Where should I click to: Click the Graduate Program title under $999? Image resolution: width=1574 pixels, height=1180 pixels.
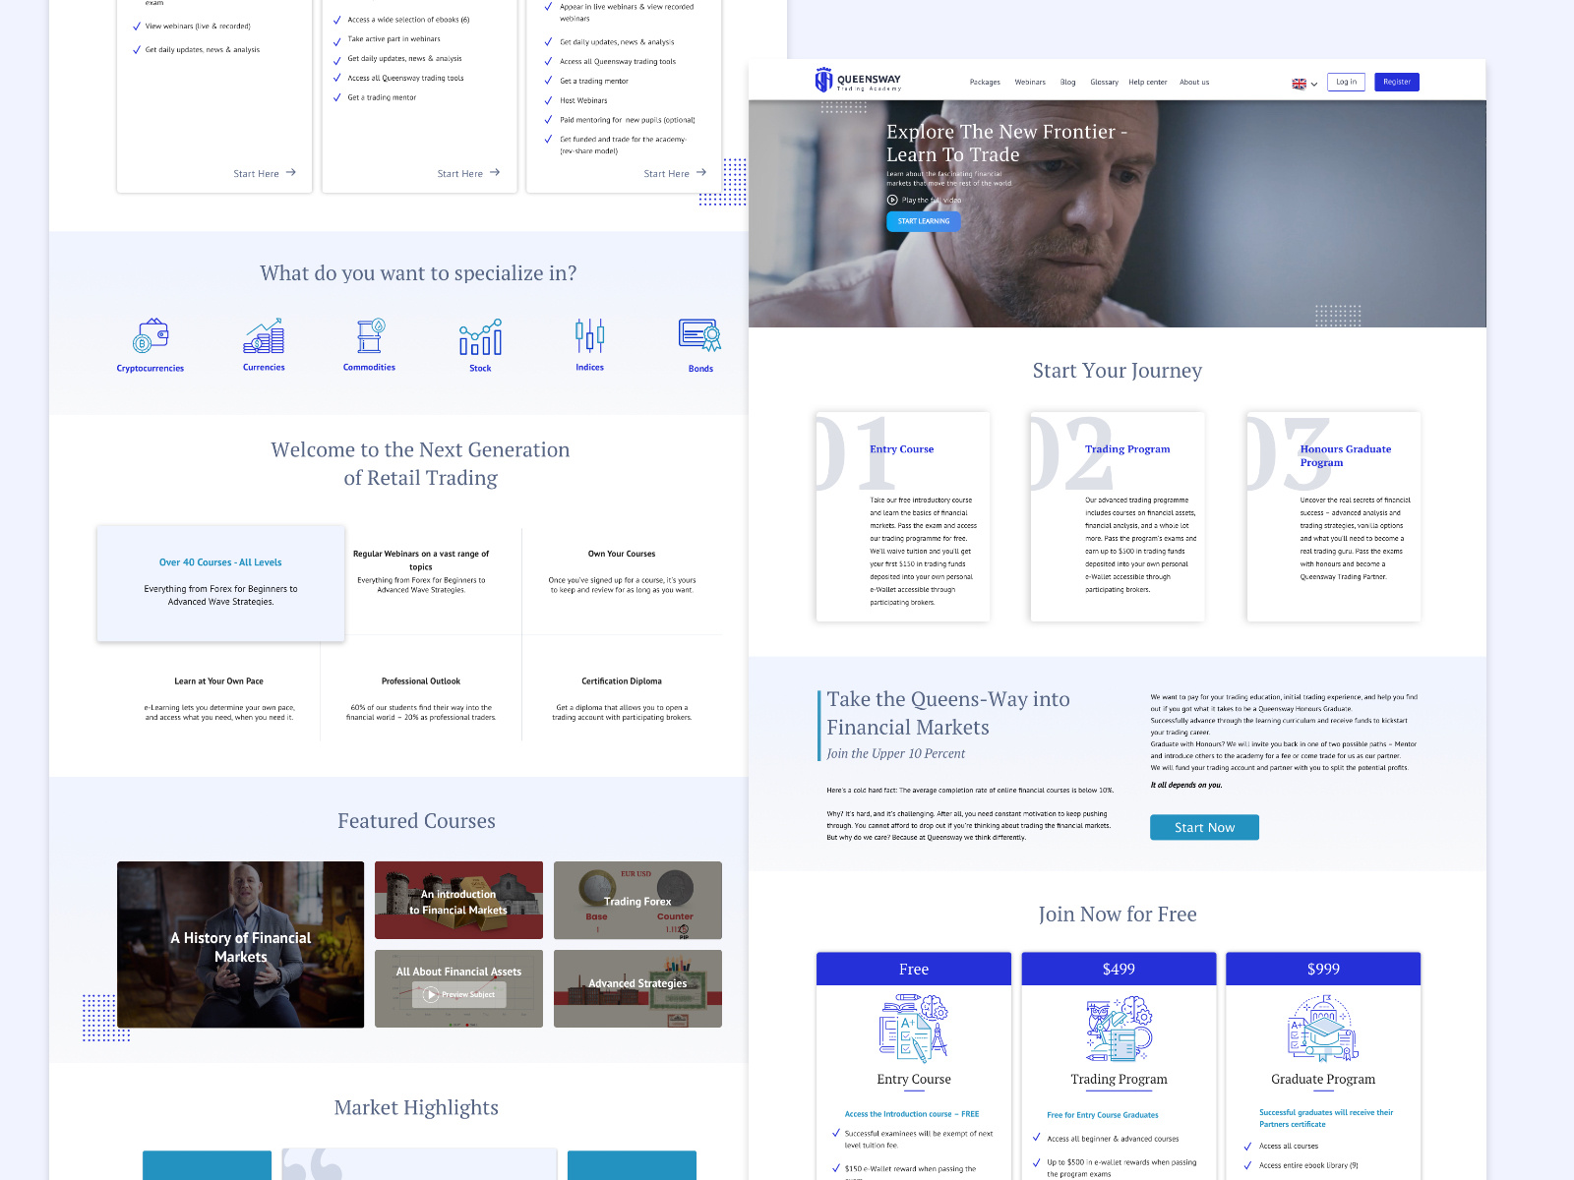pos(1323,1079)
